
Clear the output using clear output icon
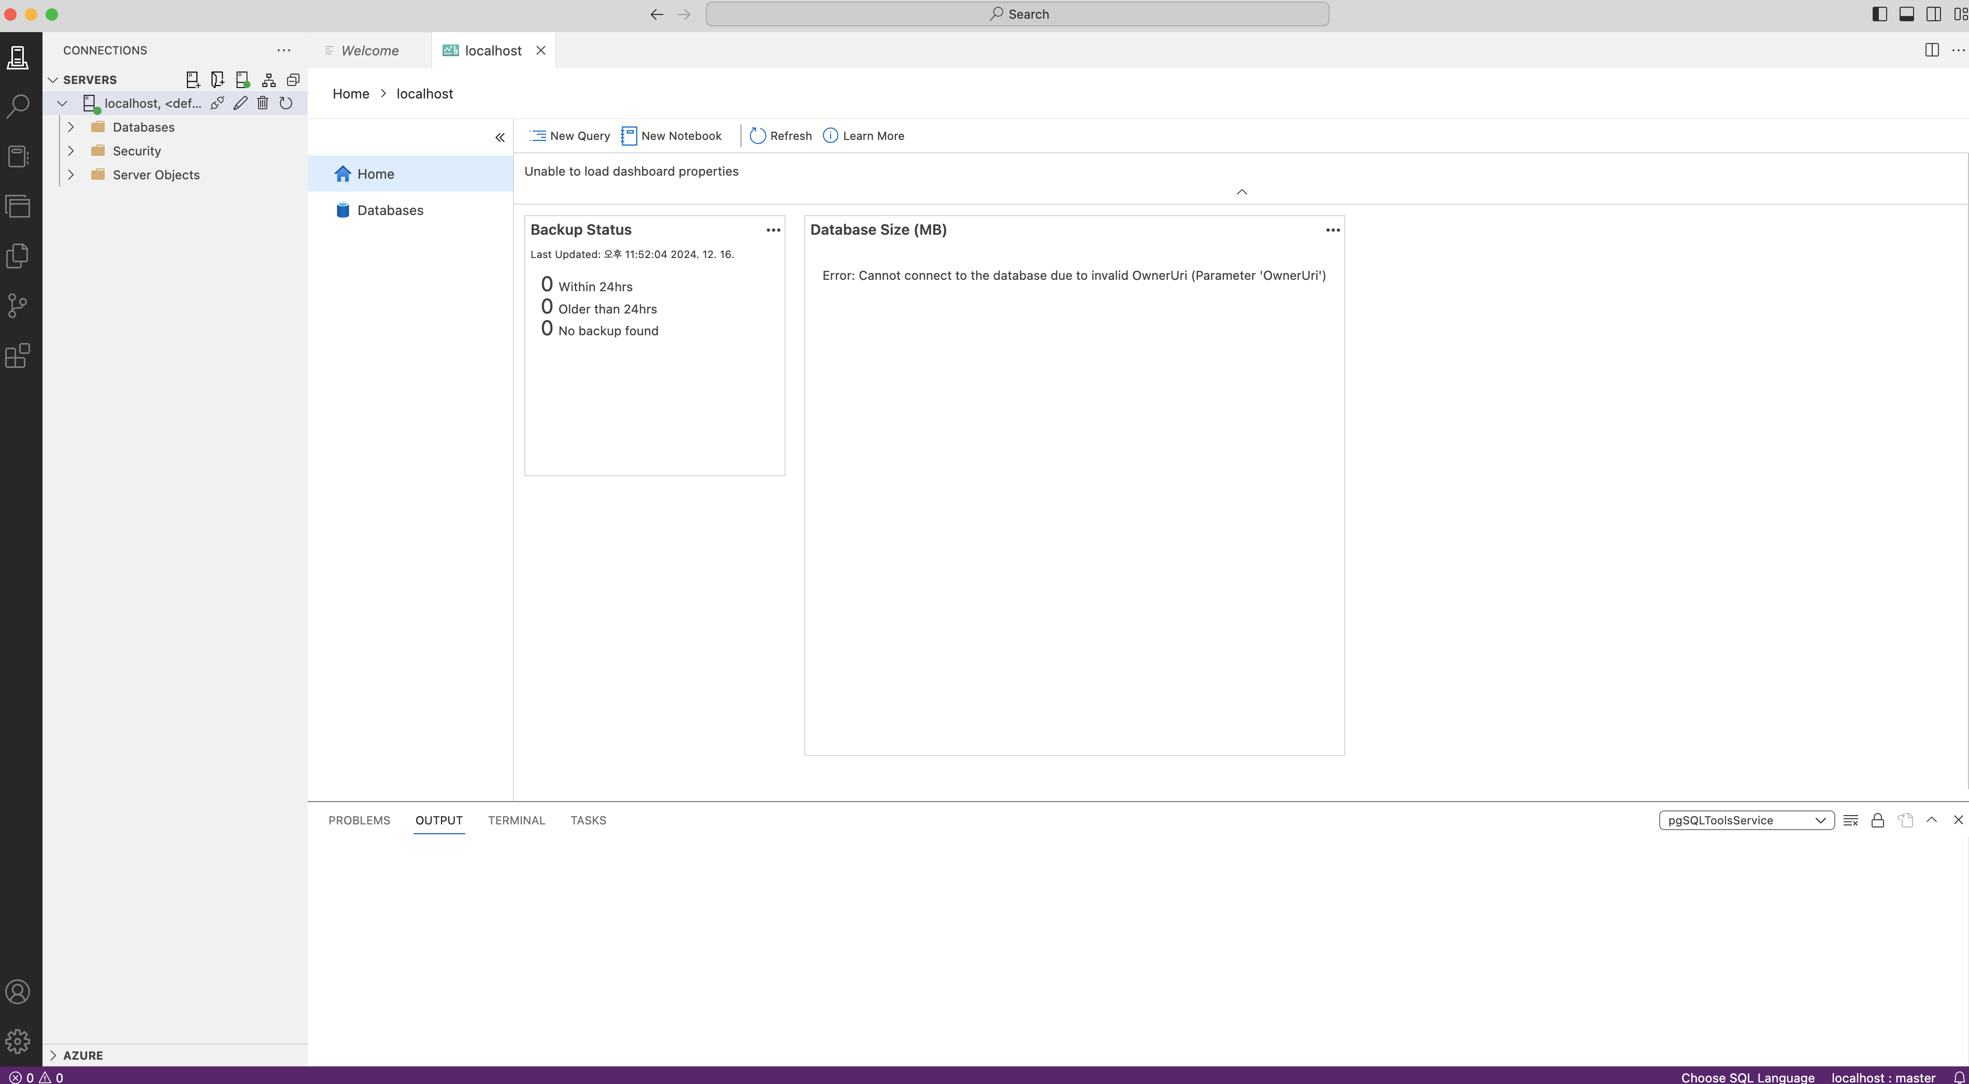[x=1850, y=820]
